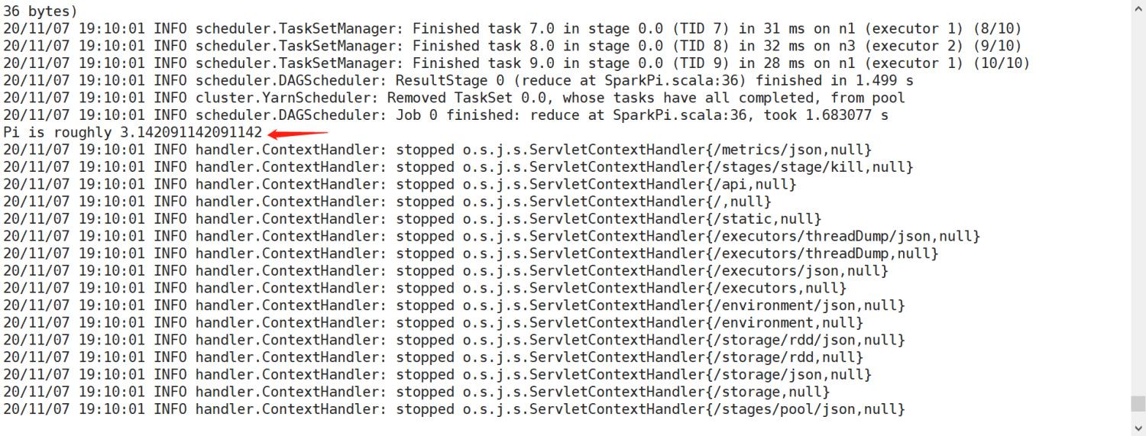The width and height of the screenshot is (1146, 436).
Task: Click the vertical scrollbar thumb
Action: click(x=1138, y=404)
